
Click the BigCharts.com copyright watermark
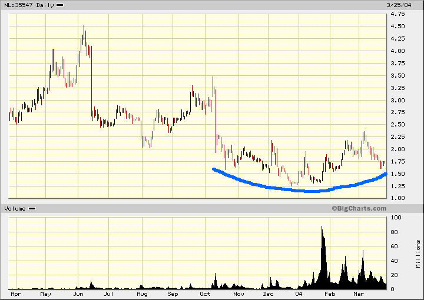[x=358, y=208]
